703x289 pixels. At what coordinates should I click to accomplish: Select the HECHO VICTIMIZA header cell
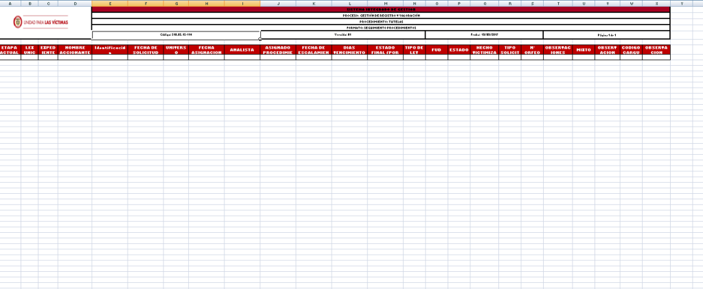483,50
